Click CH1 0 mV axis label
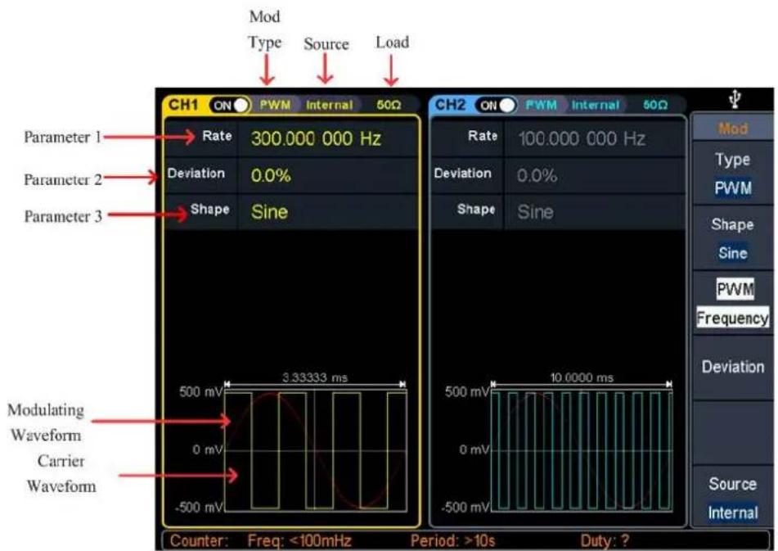Viewport: 778px width, 551px height. 208,449
